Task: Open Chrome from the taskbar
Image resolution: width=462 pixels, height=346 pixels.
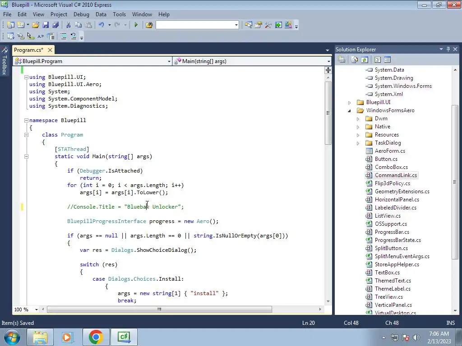Action: 96,337
